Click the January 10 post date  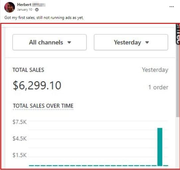click(25, 10)
